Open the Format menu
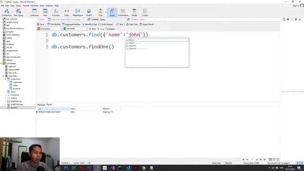 point(26,6)
